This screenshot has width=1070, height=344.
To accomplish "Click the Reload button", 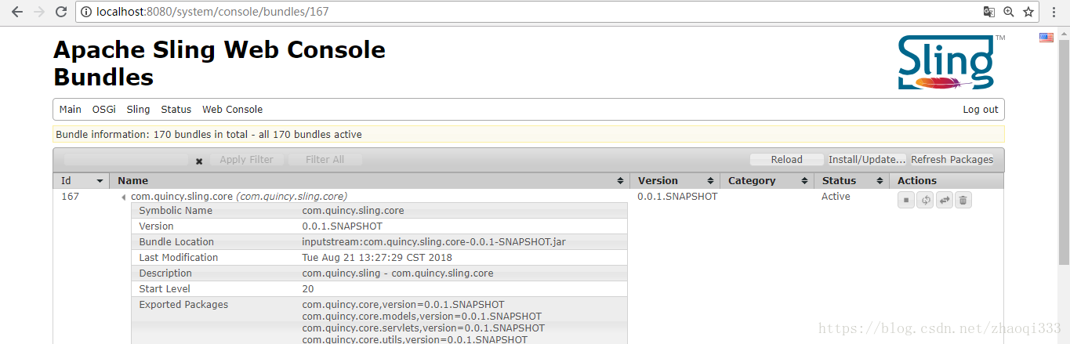I will [787, 160].
